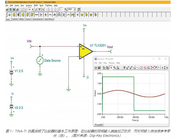
Task: Select the pointer tool in TR result window
Action: coord(111,68)
